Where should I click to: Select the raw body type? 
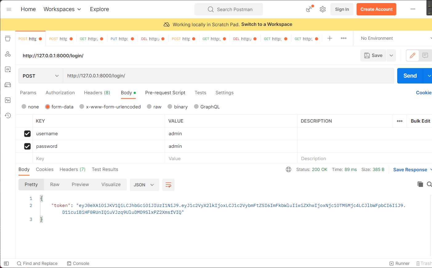[149, 107]
